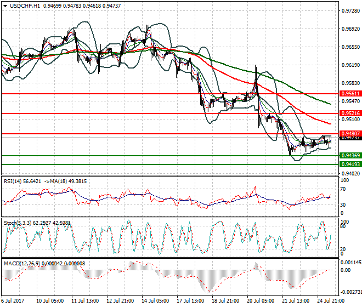Click the 0.96550 price scale value
362x307 pixels.
pyautogui.click(x=350, y=47)
